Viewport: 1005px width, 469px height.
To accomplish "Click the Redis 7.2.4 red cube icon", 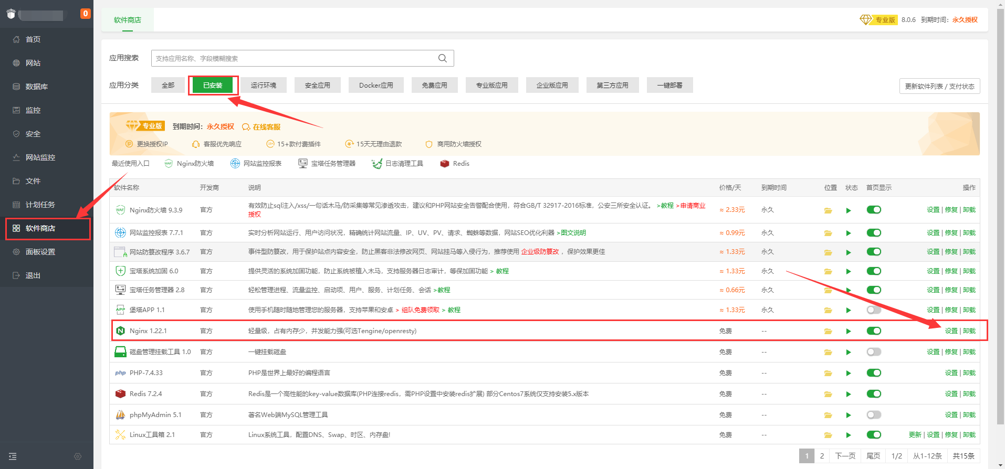I will (x=120, y=394).
